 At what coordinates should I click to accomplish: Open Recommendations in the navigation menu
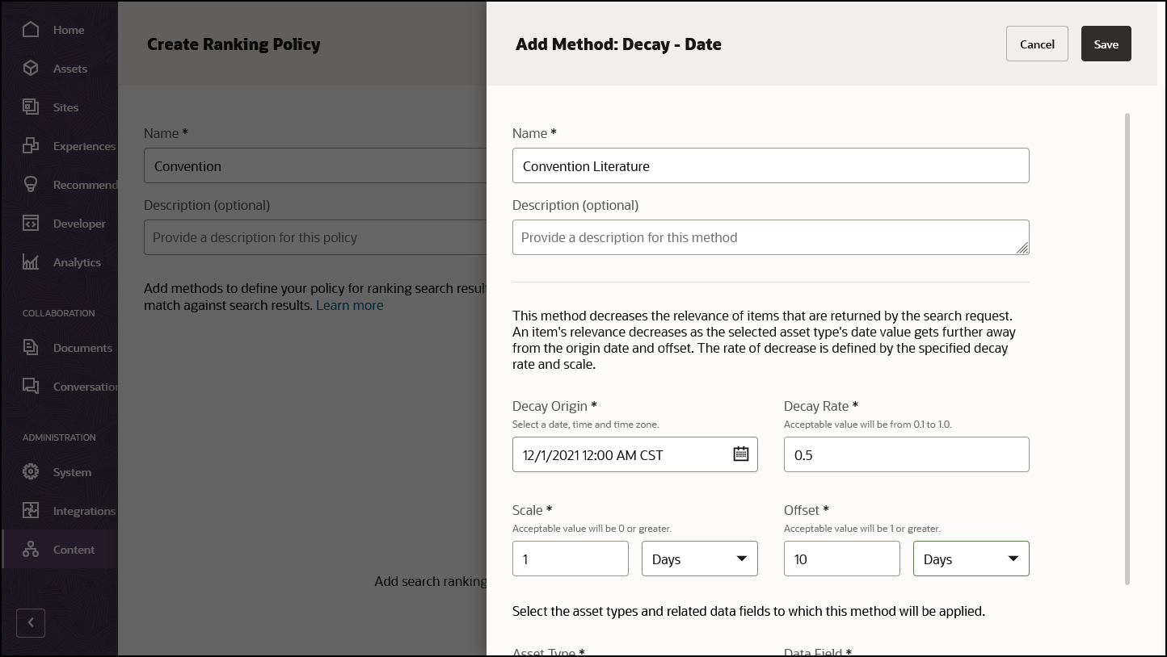(x=84, y=185)
